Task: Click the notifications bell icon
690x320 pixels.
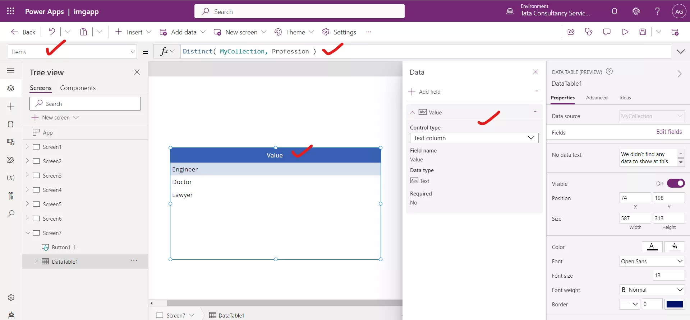Action: coord(615,11)
